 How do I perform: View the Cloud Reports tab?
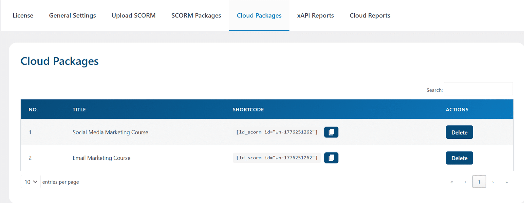[370, 15]
